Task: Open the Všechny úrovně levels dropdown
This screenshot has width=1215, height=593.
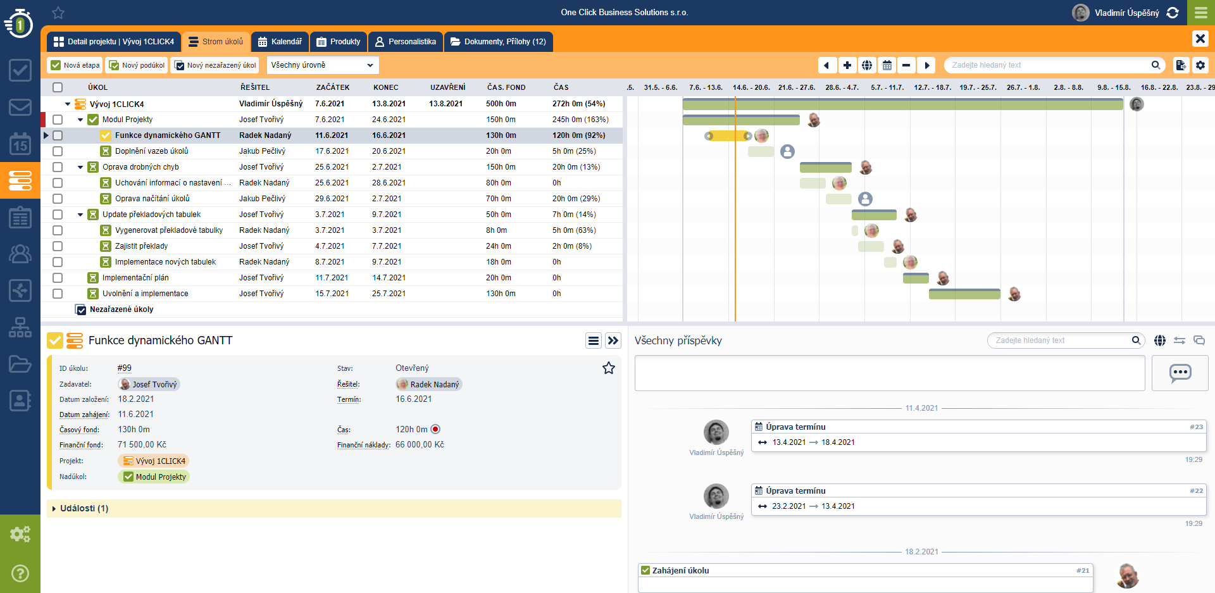Action: click(323, 65)
